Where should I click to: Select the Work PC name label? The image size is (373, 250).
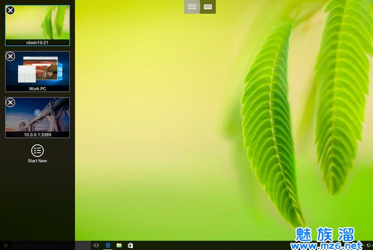[x=38, y=89]
